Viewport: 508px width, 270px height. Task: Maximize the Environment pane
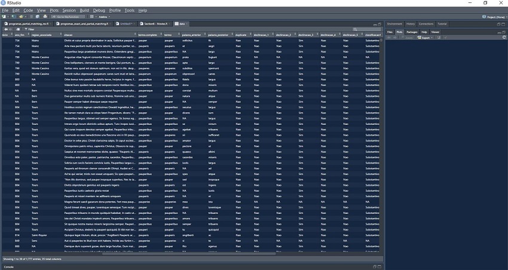pos(502,23)
